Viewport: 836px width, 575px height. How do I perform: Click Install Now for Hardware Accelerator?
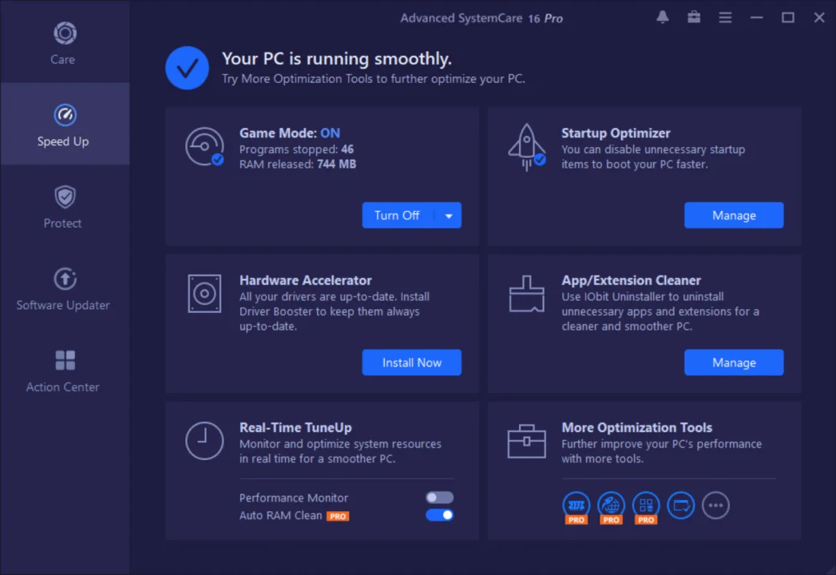click(411, 363)
